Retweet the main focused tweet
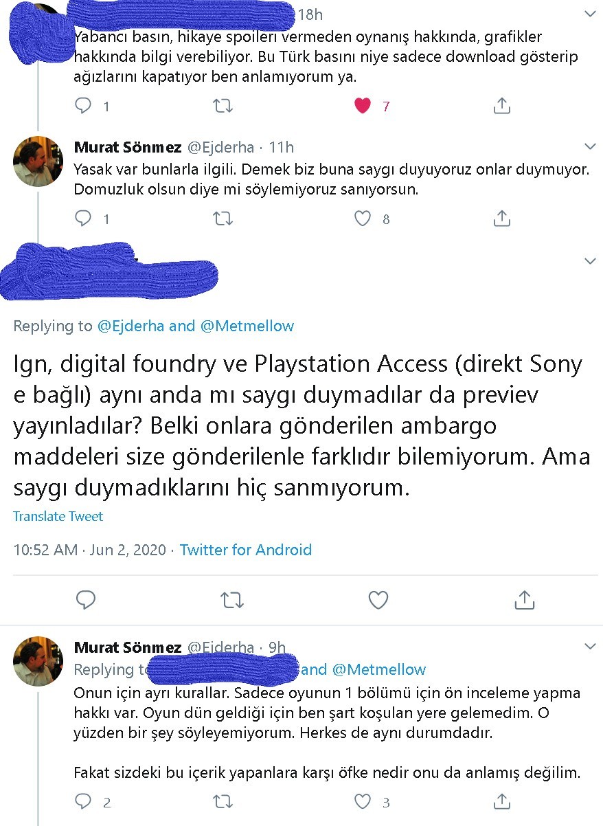This screenshot has height=826, width=603. [x=232, y=600]
